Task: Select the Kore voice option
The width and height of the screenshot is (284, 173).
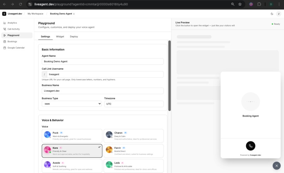Action: point(72,151)
